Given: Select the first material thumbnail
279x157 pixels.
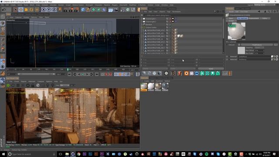Looking at the screenshot, I should pos(144,87).
